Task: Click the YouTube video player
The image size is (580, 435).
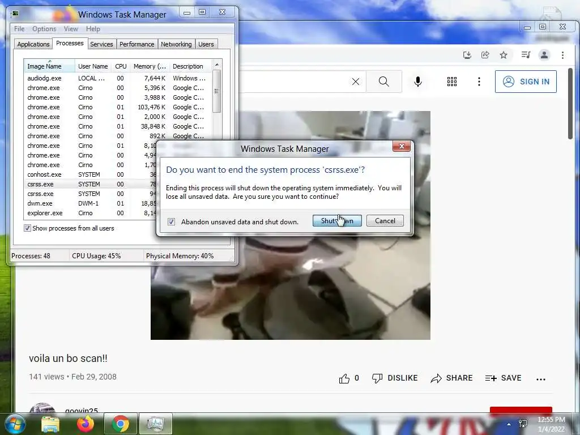Action: coord(291,225)
